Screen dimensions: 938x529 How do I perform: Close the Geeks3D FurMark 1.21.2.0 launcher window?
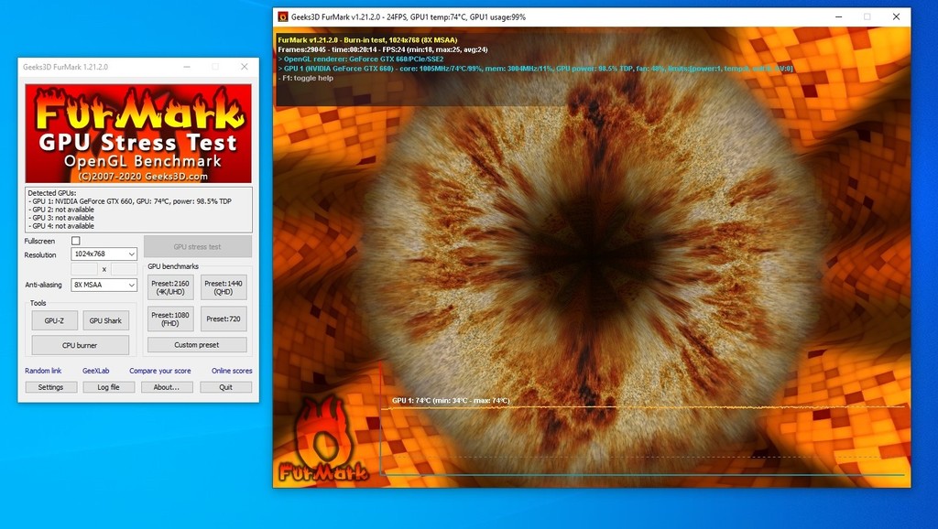coord(244,67)
